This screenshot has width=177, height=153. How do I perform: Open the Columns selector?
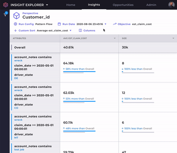89,30
